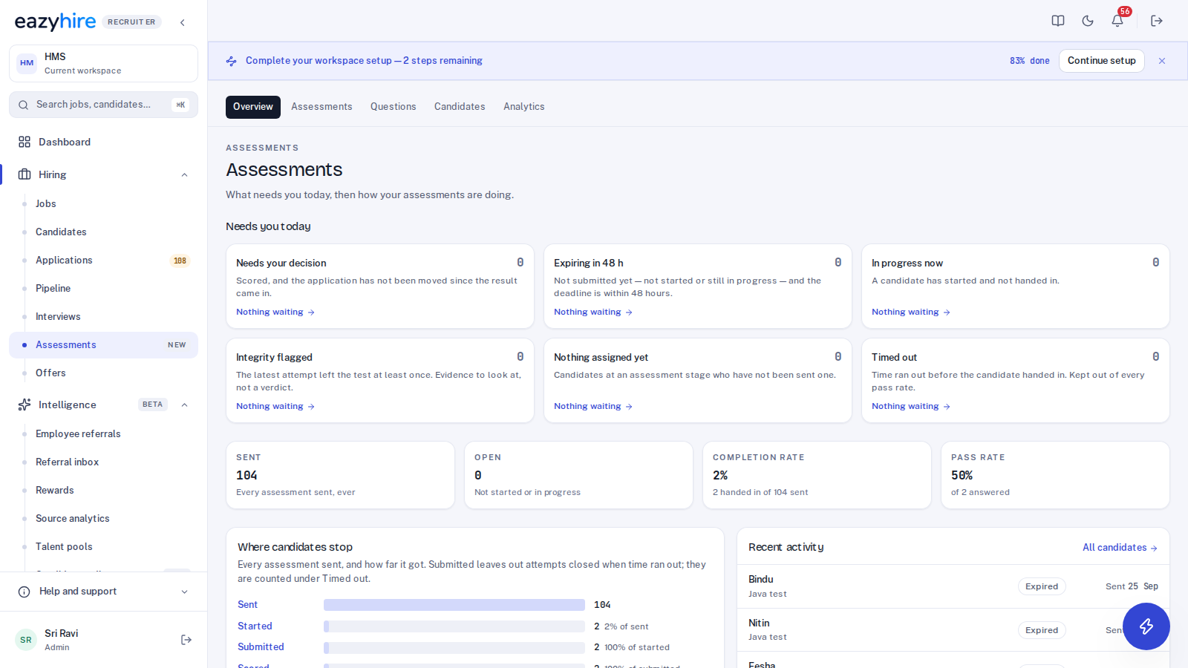The image size is (1188, 668).
Task: Expand Help and support dropdown
Action: point(184,592)
